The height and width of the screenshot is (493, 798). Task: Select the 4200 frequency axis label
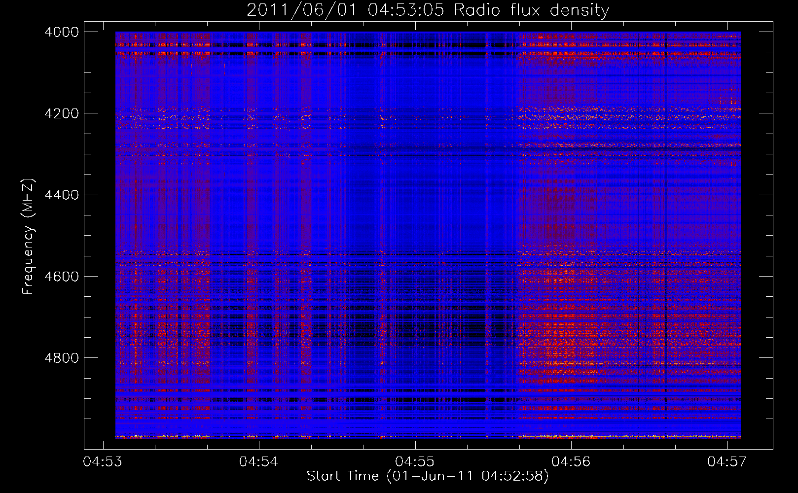pos(62,113)
